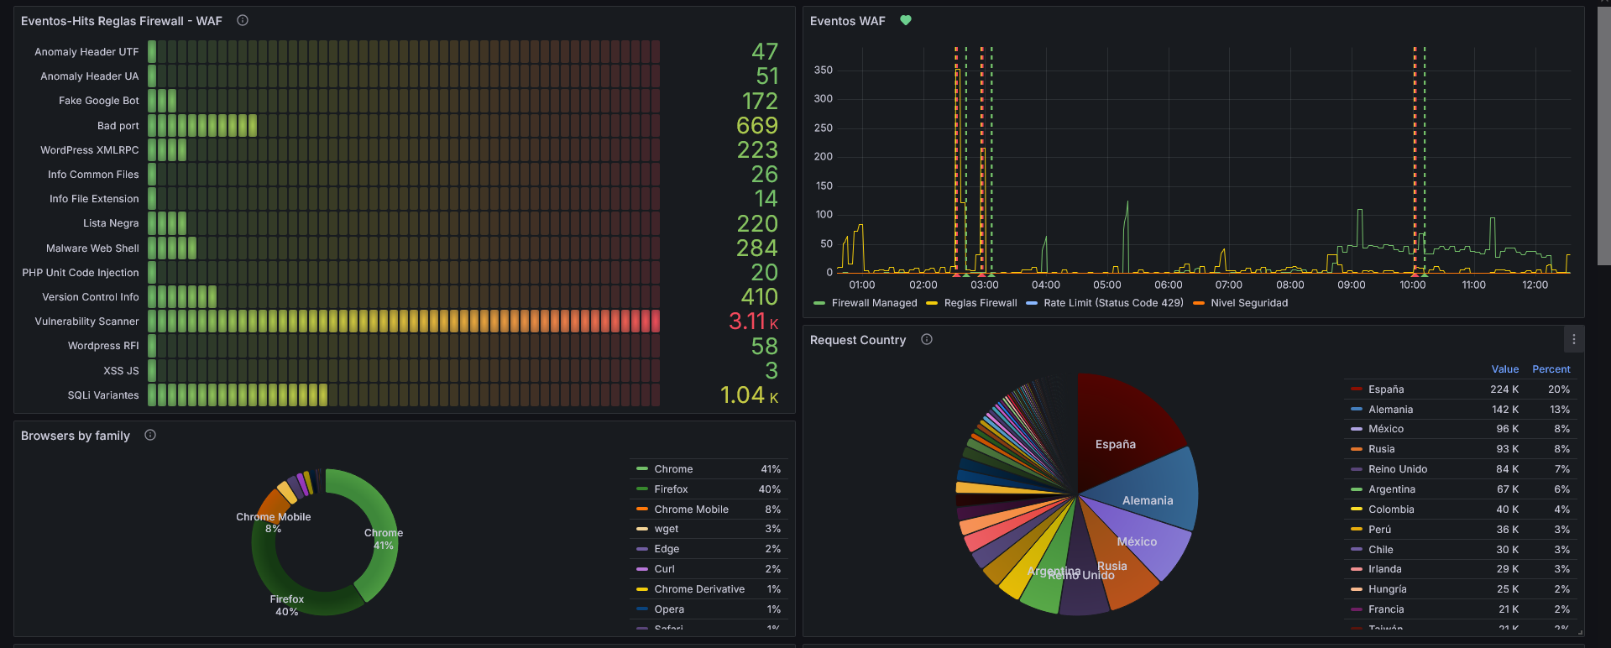Click the Vulnerability Scanner bar gauge row label
The height and width of the screenshot is (648, 1611).
click(x=86, y=321)
